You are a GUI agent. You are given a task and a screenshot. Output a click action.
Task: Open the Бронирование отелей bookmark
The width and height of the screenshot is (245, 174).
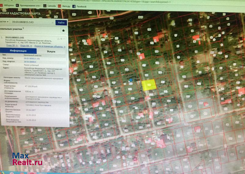click(x=30, y=6)
